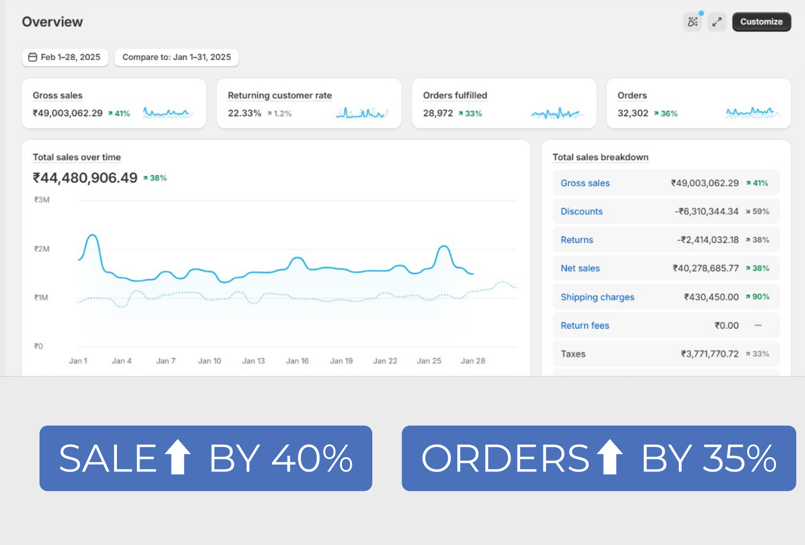The image size is (805, 545).
Task: Open the Total sales breakdown heading
Action: coord(600,158)
